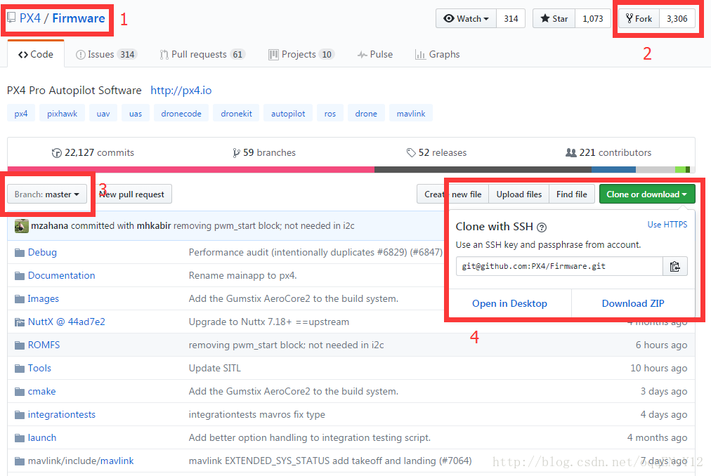Viewport: 711px width, 476px height.
Task: Open the Pulse tab
Action: click(375, 54)
